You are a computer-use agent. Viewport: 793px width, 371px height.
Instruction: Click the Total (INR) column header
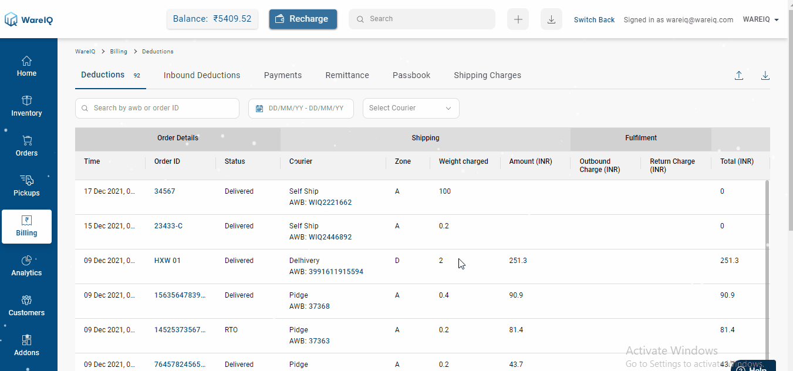click(x=737, y=161)
